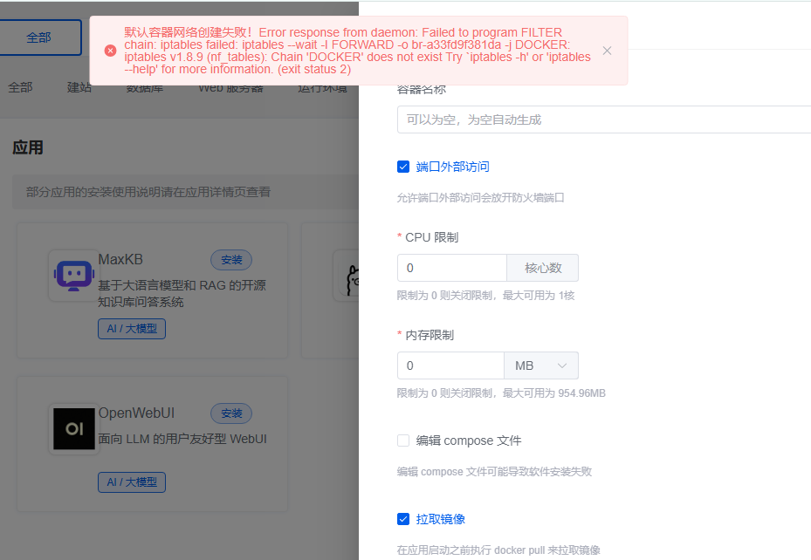
Task: Click the OpenWebUI app icon
Action: coord(74,429)
